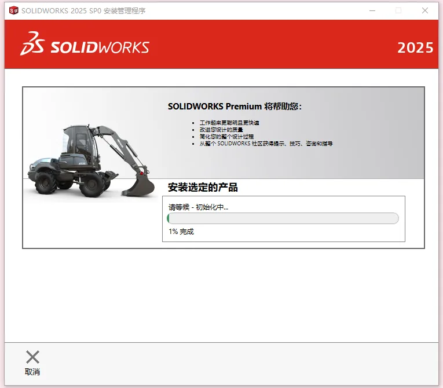Screen dimensions: 443x388
Task: Click the "简化您的整个设计过程" bullet
Action: pos(226,137)
